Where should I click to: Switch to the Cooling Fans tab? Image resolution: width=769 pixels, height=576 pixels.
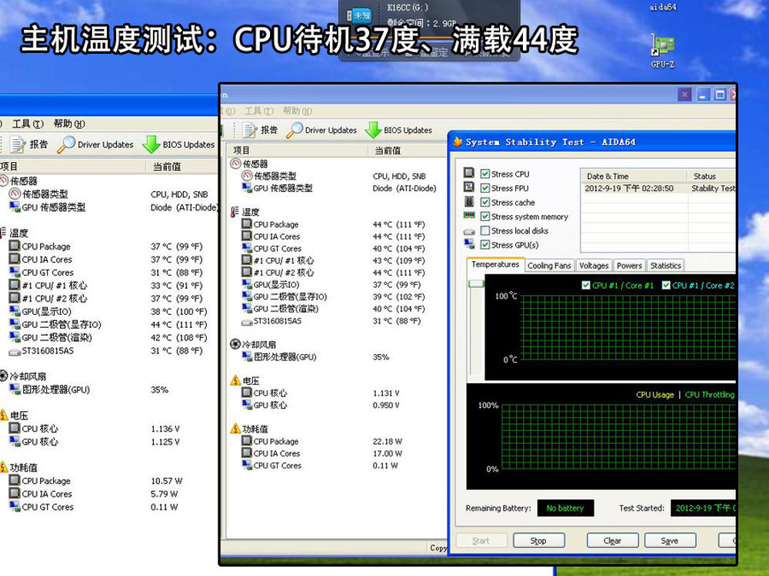point(549,266)
